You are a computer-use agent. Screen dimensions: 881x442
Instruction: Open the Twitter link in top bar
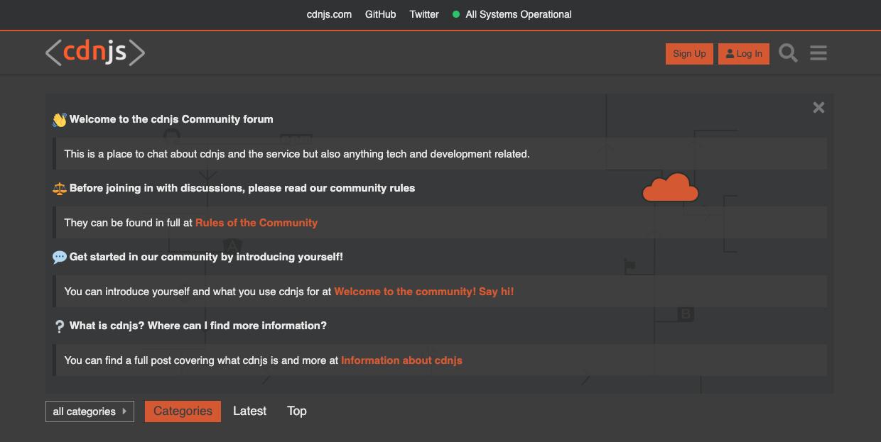coord(424,14)
